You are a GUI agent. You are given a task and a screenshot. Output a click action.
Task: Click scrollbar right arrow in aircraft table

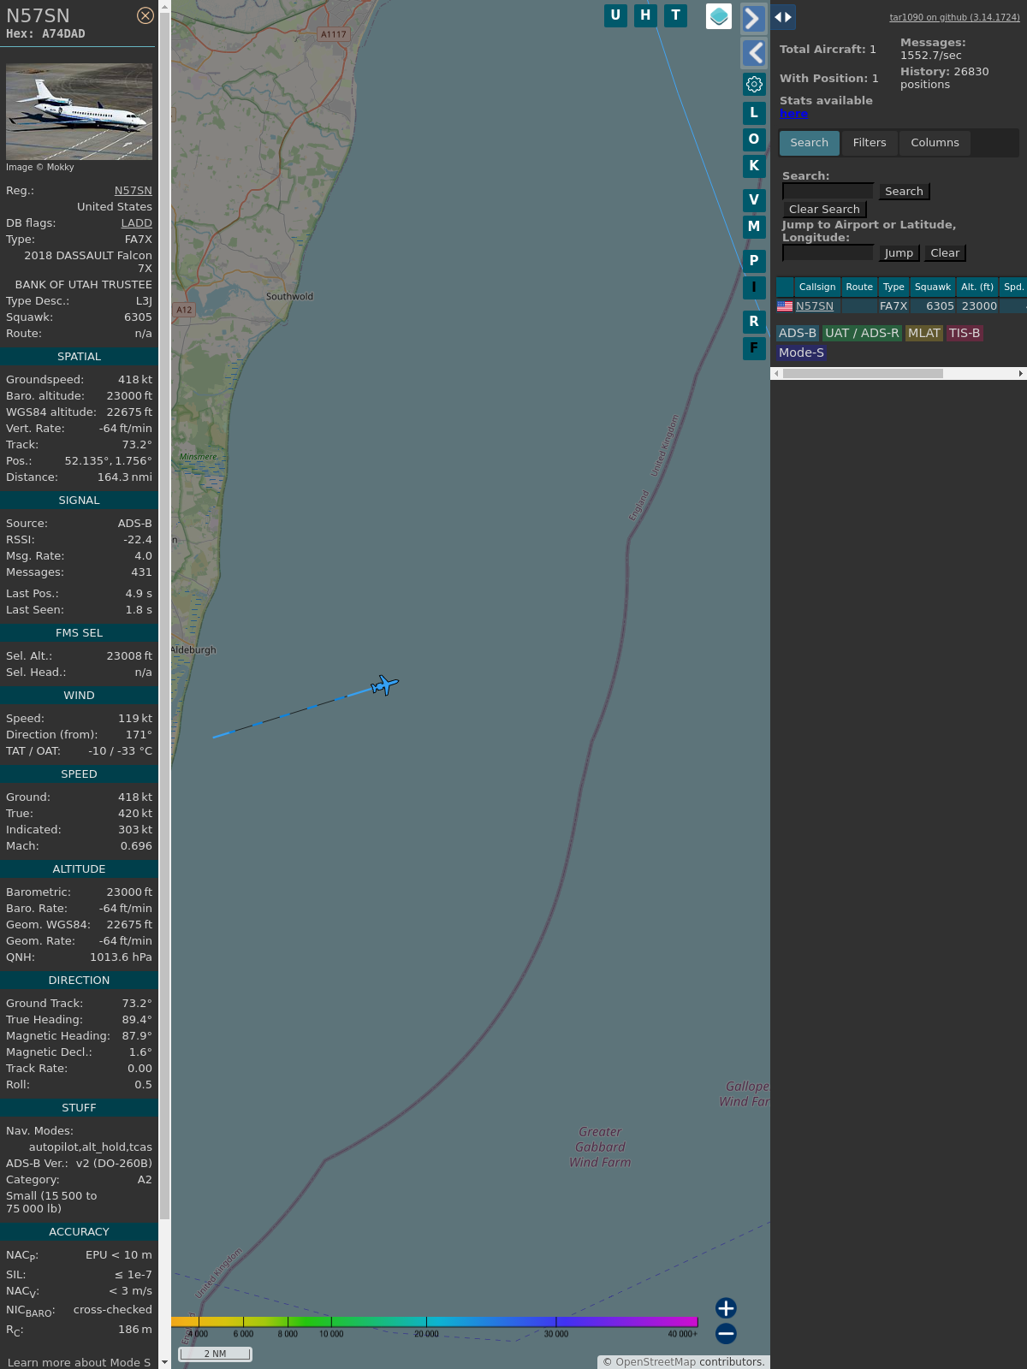pyautogui.click(x=1021, y=374)
